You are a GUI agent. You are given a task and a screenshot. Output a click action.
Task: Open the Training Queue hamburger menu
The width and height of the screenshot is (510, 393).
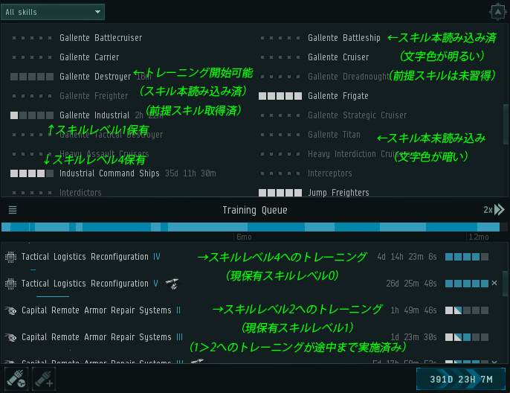click(x=13, y=211)
